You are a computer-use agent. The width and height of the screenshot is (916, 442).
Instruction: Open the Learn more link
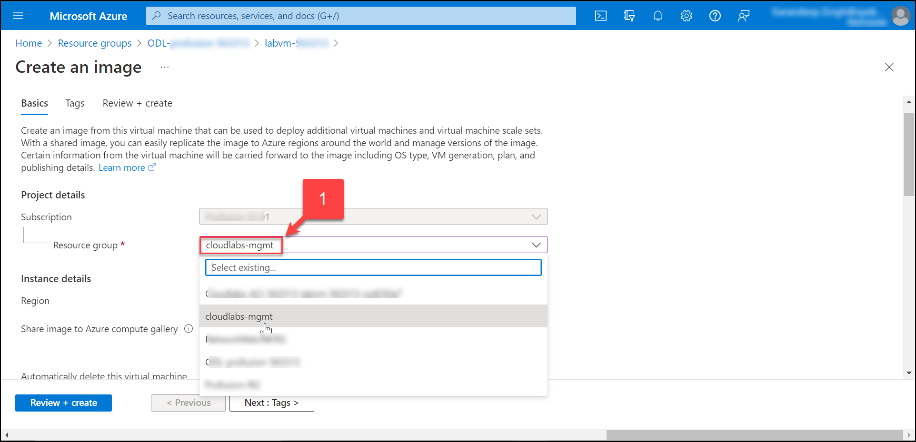tap(122, 168)
